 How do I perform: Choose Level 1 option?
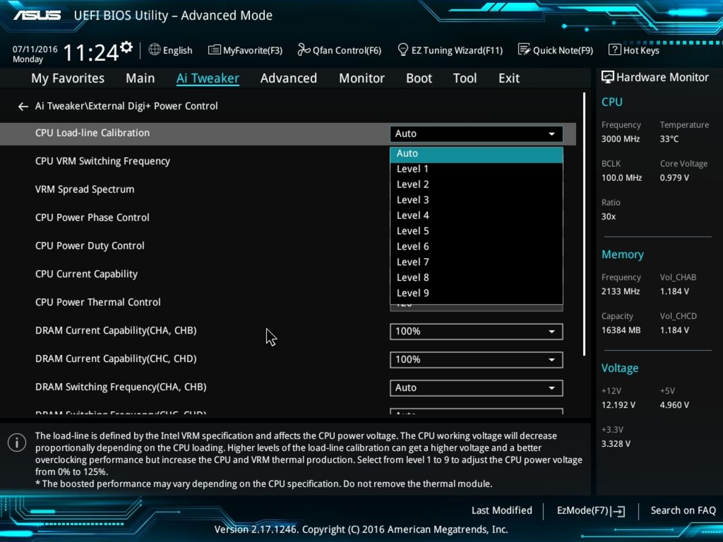click(476, 169)
